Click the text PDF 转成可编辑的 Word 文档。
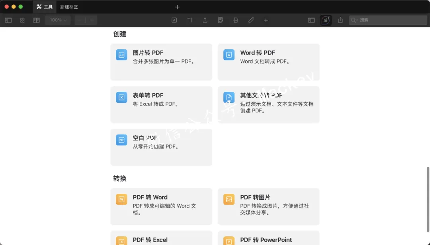Image resolution: width=430 pixels, height=245 pixels. [x=164, y=209]
